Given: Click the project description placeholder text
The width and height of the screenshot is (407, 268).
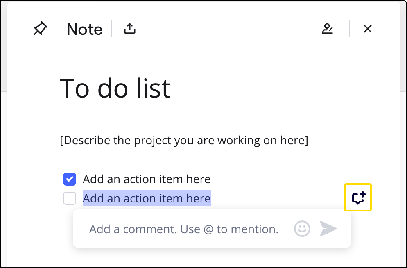Looking at the screenshot, I should coord(184,141).
